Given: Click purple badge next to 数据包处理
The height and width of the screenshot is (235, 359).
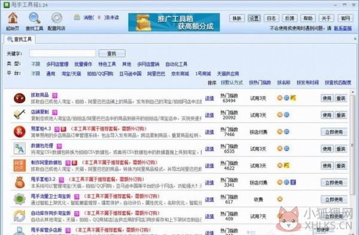Looking at the screenshot, I should tap(59, 146).
